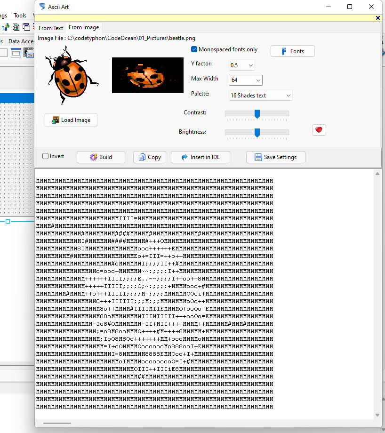
Task: Click the Insert in IDE button
Action: (x=200, y=157)
